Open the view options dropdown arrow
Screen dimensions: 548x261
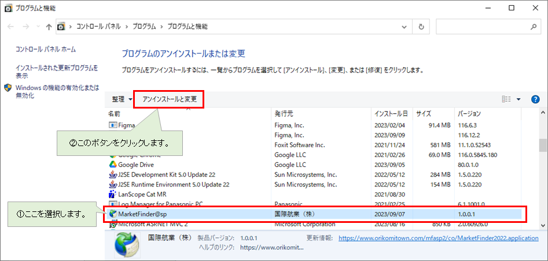click(x=518, y=99)
